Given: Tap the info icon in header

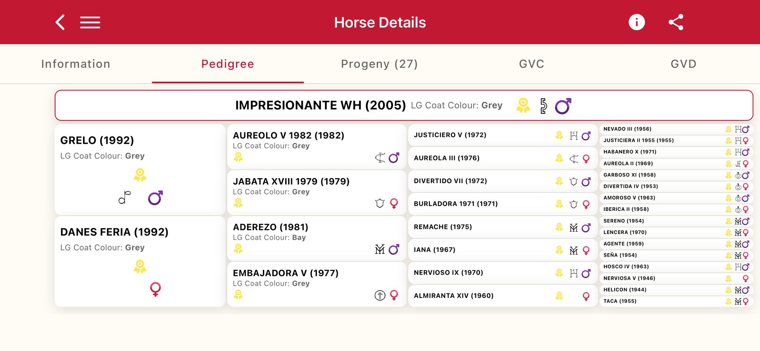Looking at the screenshot, I should (x=636, y=22).
